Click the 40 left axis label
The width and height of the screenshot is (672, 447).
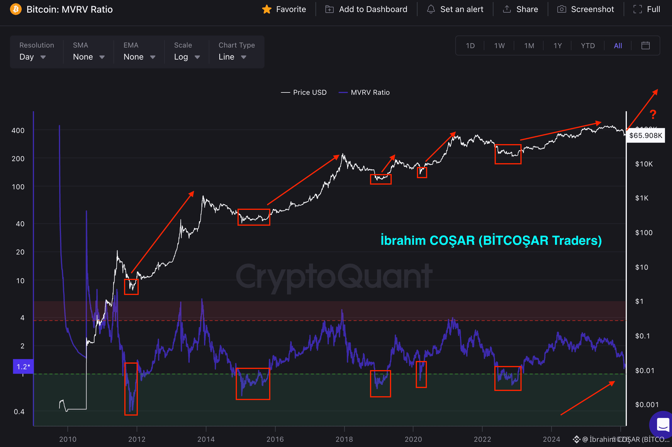(x=20, y=224)
